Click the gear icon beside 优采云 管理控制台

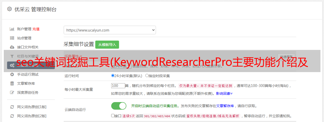point(9,9)
